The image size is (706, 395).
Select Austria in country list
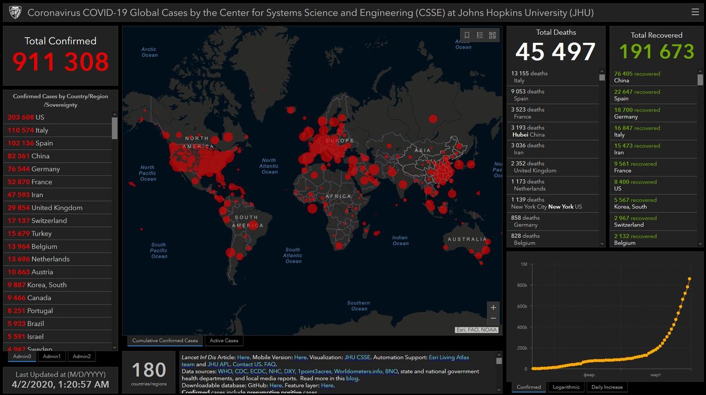pyautogui.click(x=57, y=272)
